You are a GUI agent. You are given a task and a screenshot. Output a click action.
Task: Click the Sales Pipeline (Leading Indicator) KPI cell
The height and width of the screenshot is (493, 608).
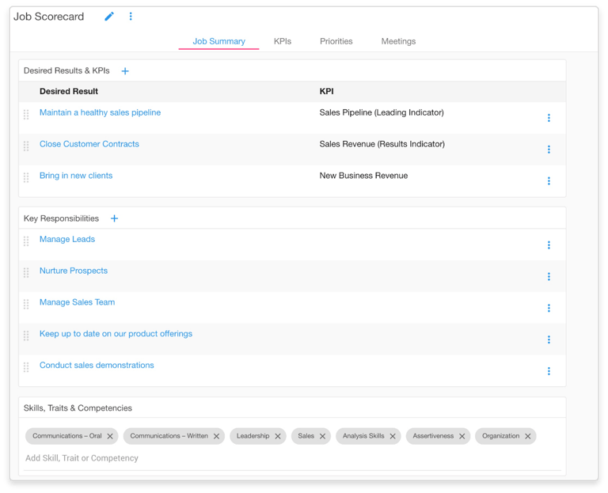click(382, 112)
